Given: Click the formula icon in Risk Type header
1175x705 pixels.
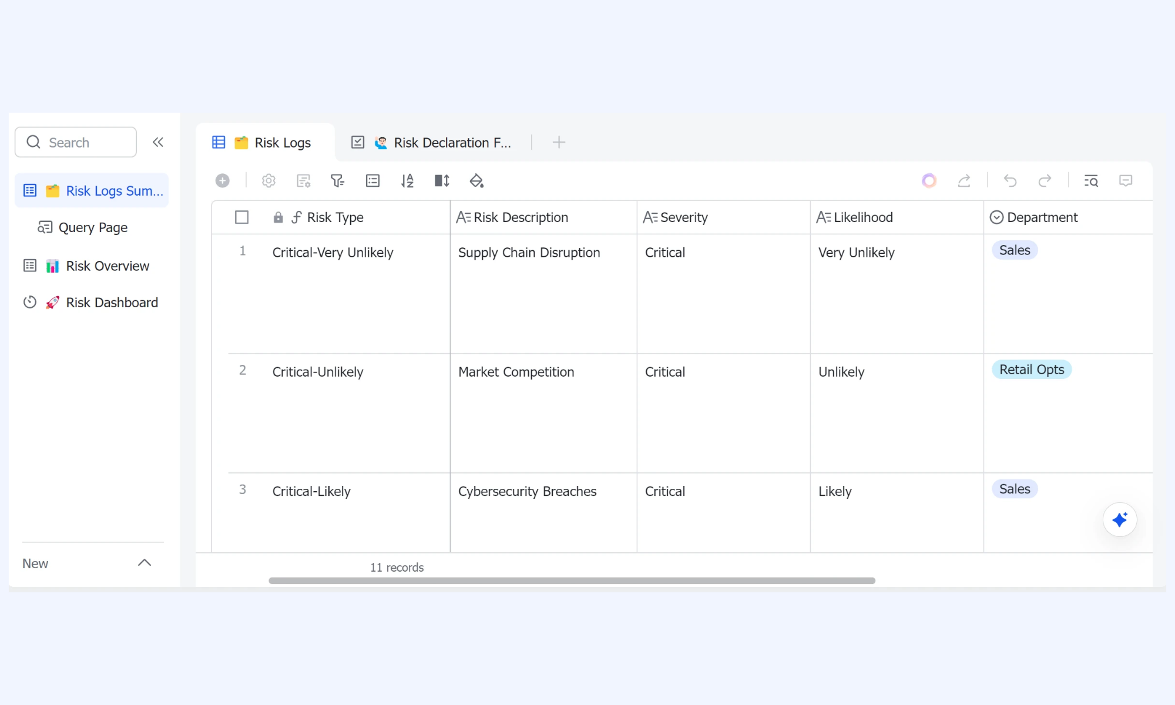Looking at the screenshot, I should [x=297, y=217].
